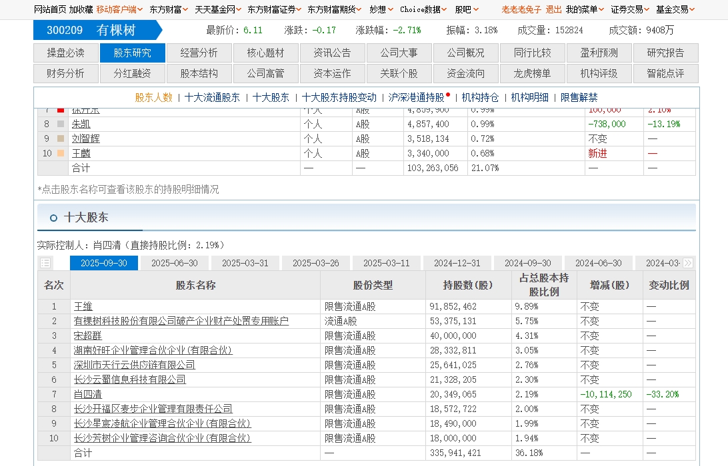
Task: Select the 2025-06-30 date tab
Action: pos(175,263)
